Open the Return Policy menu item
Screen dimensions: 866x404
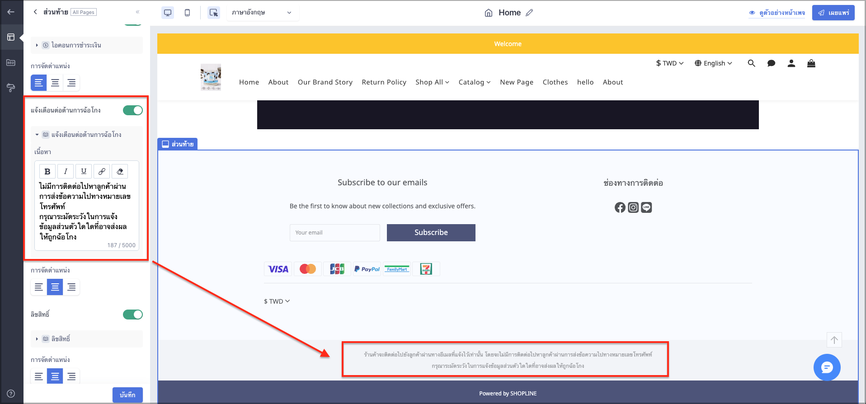(384, 82)
